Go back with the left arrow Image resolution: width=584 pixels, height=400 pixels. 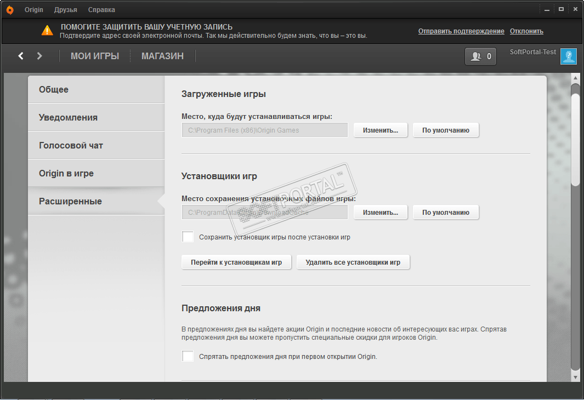21,56
